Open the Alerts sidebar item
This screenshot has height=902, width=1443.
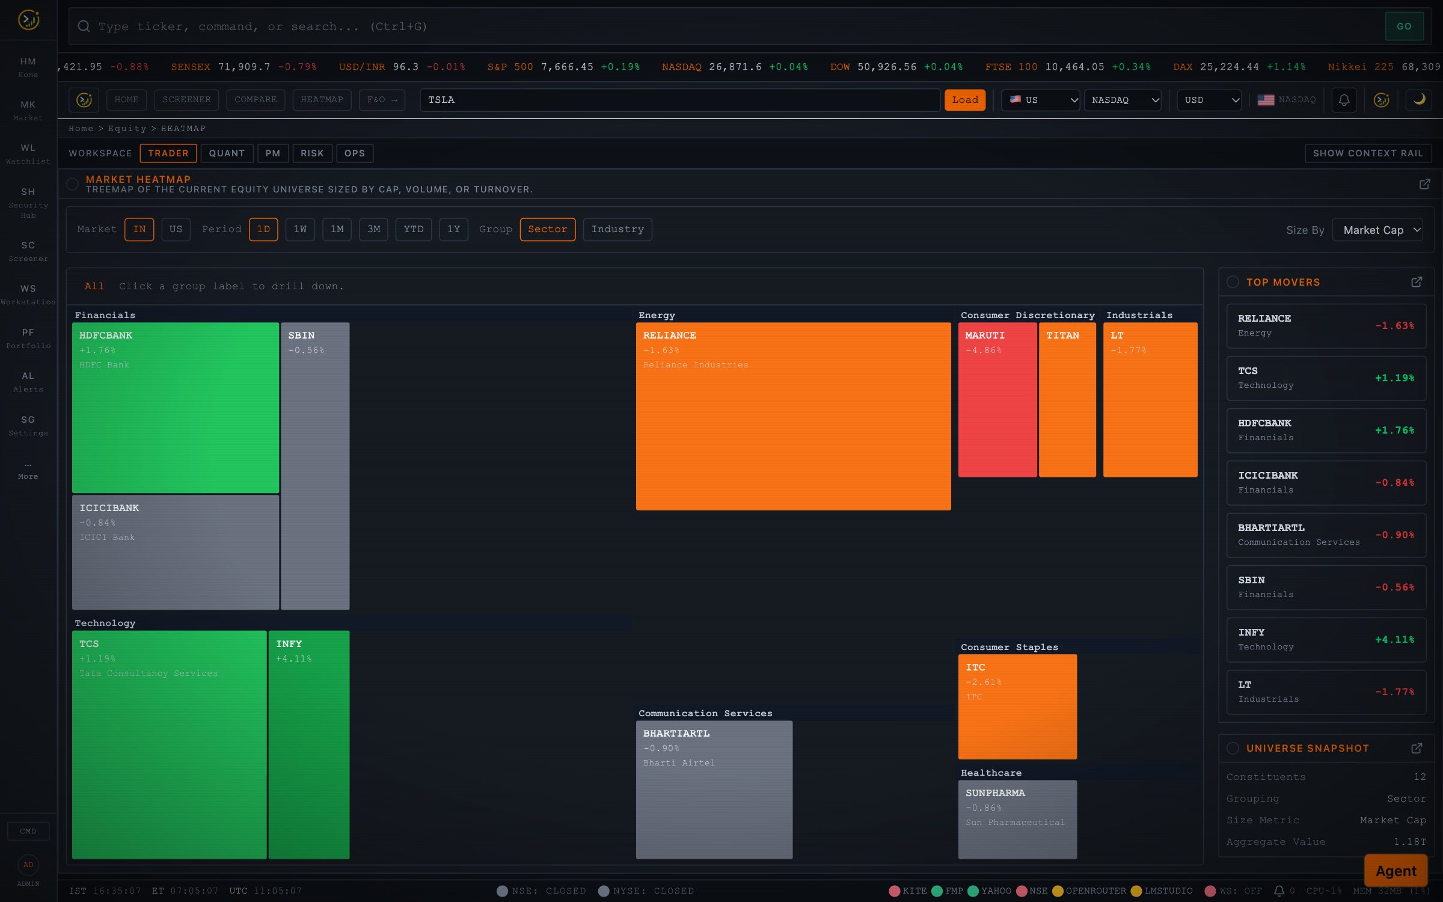(x=28, y=381)
